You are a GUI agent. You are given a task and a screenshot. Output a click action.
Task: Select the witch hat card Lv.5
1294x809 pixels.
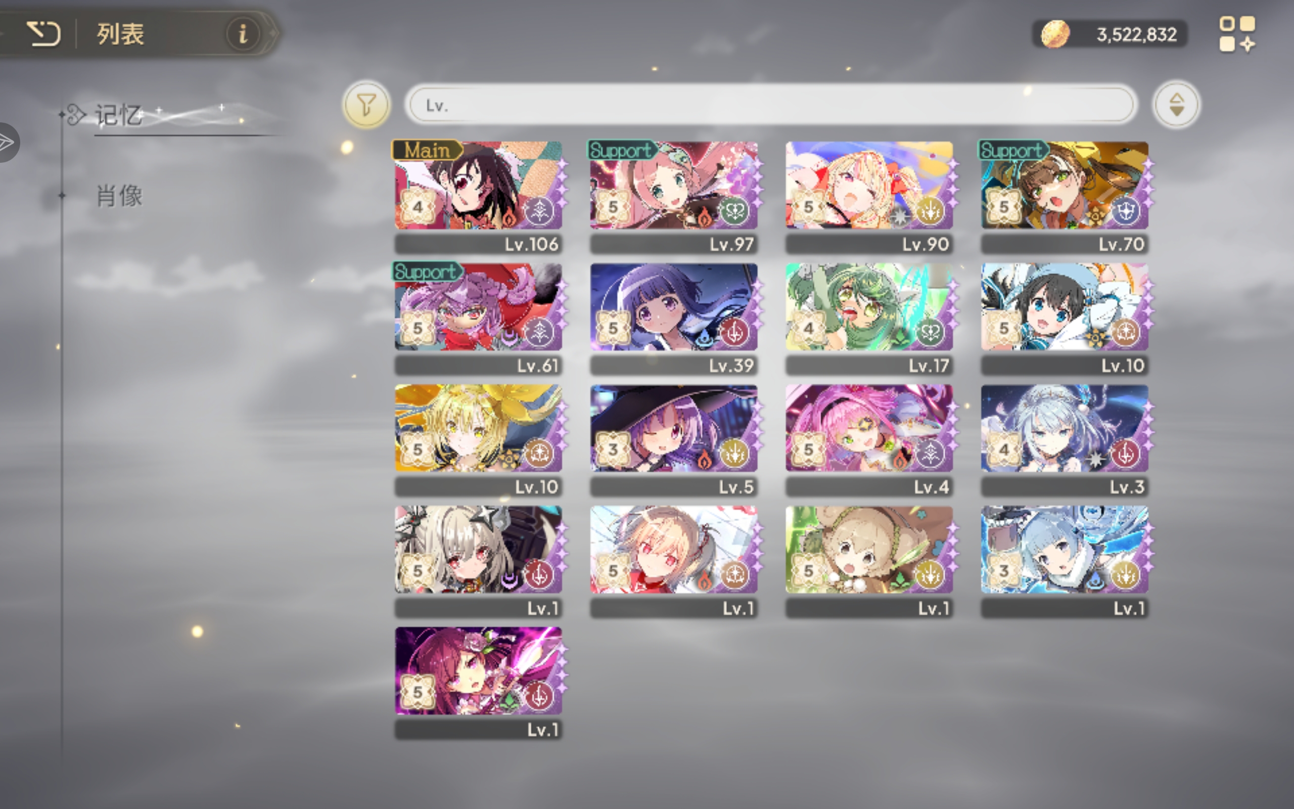(x=674, y=440)
